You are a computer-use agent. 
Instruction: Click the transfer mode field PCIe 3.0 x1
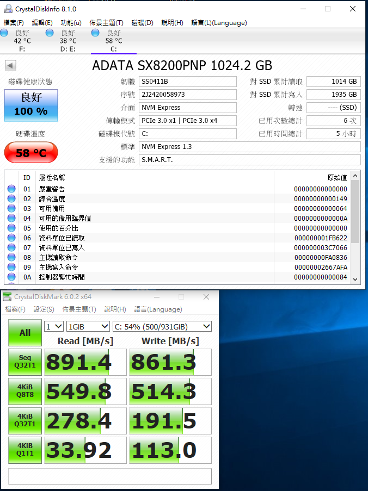coord(187,121)
